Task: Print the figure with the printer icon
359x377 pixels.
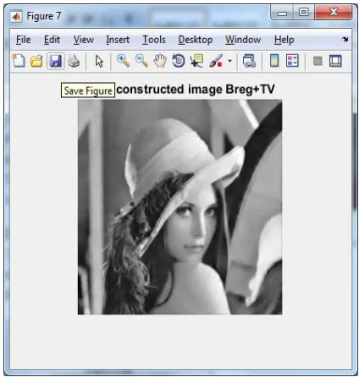Action: pyautogui.click(x=74, y=61)
